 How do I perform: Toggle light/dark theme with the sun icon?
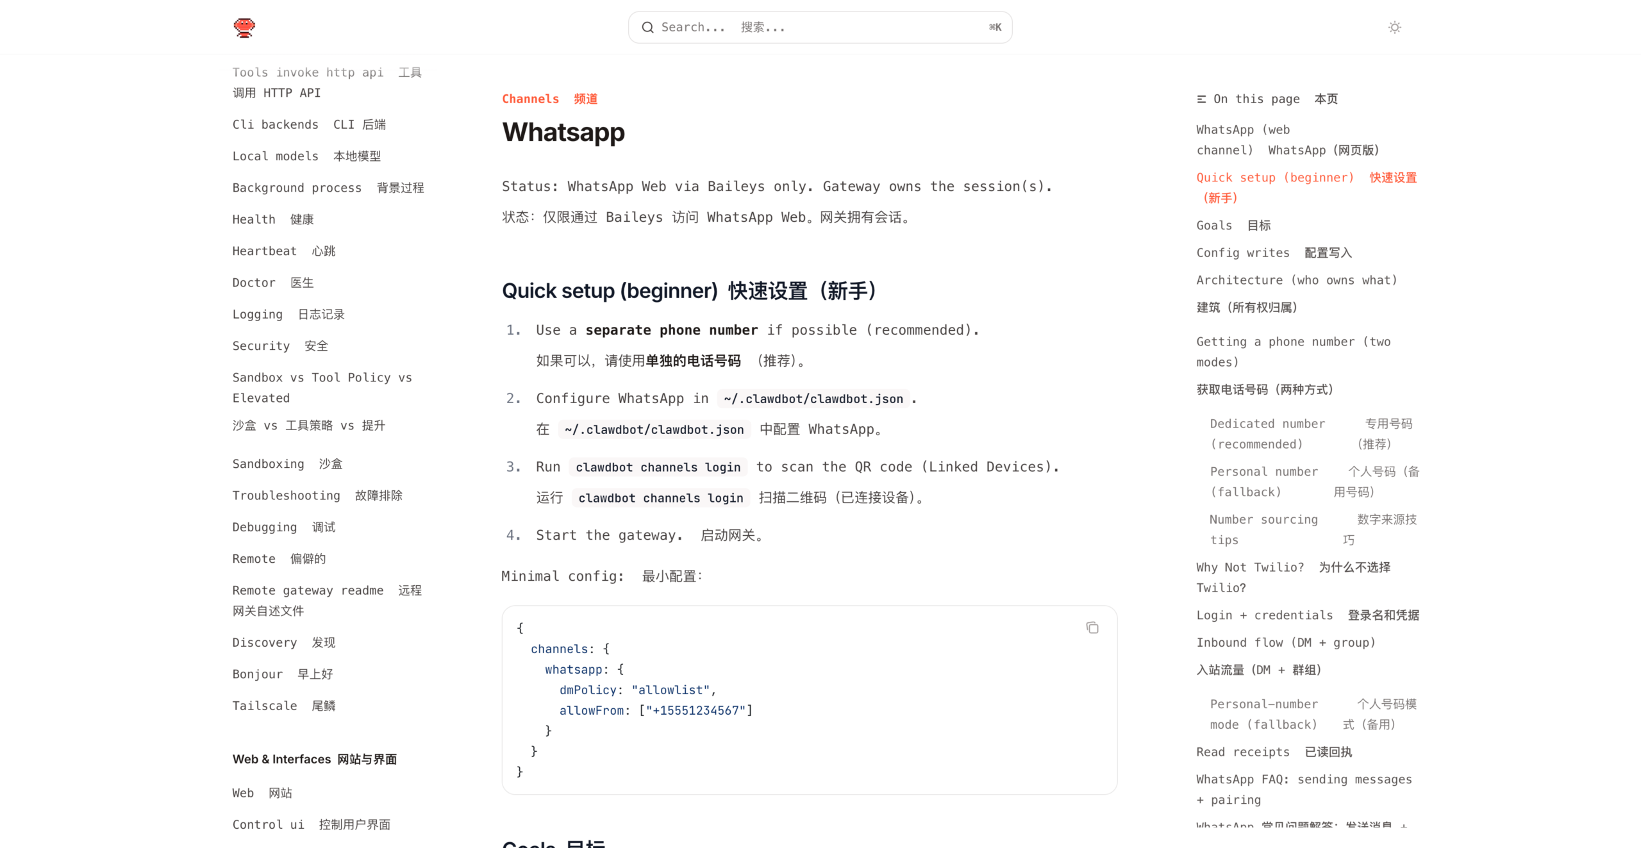(x=1394, y=28)
